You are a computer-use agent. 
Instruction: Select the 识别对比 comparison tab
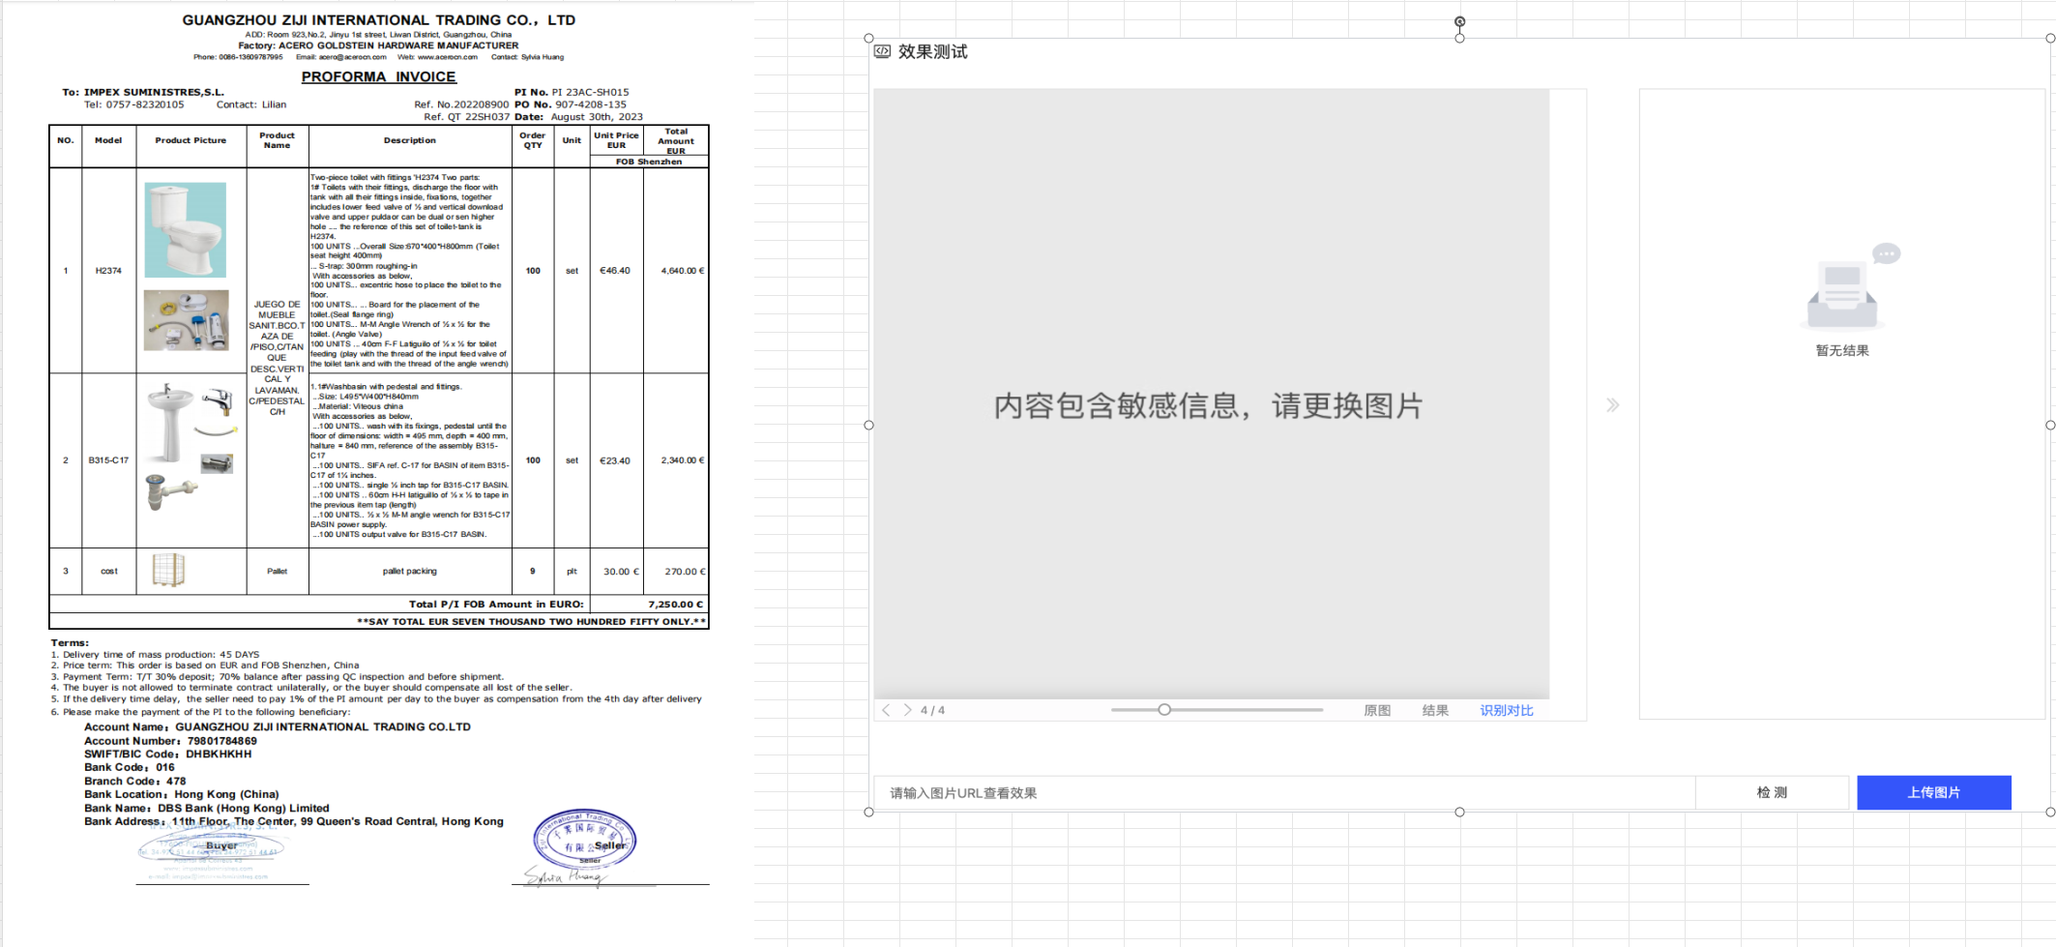[1507, 710]
